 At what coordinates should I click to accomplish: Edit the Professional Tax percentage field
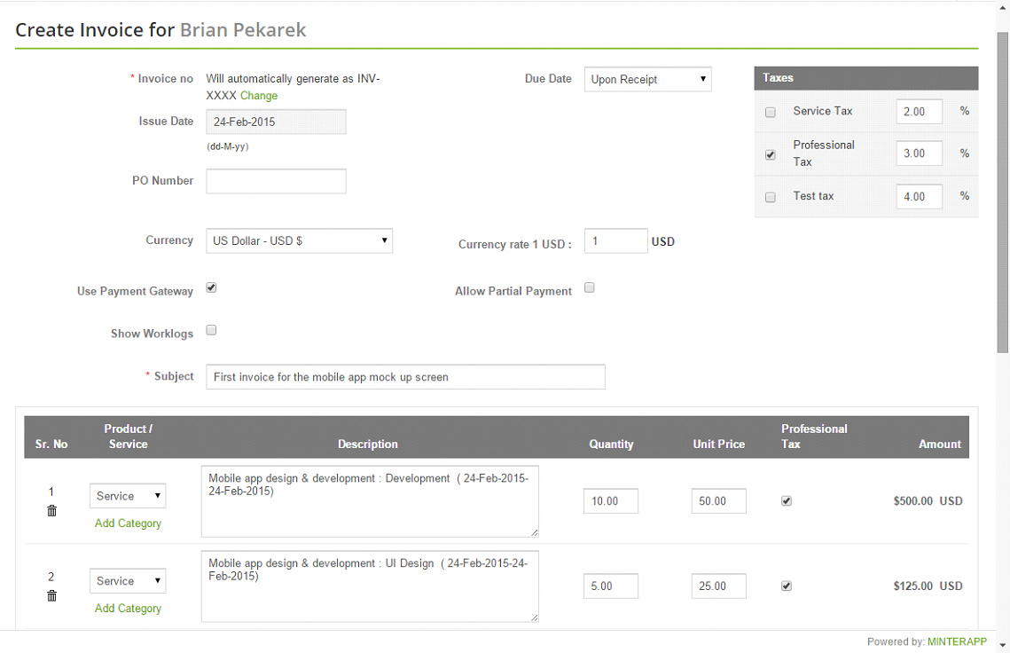[920, 153]
